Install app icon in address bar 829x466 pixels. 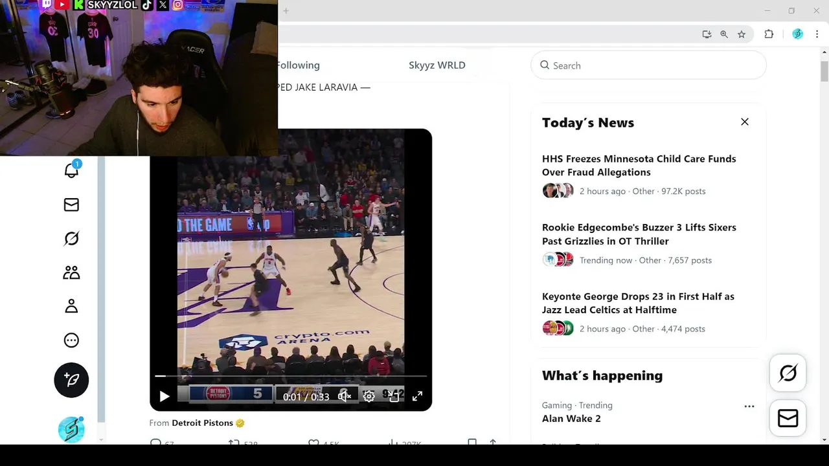click(x=707, y=34)
